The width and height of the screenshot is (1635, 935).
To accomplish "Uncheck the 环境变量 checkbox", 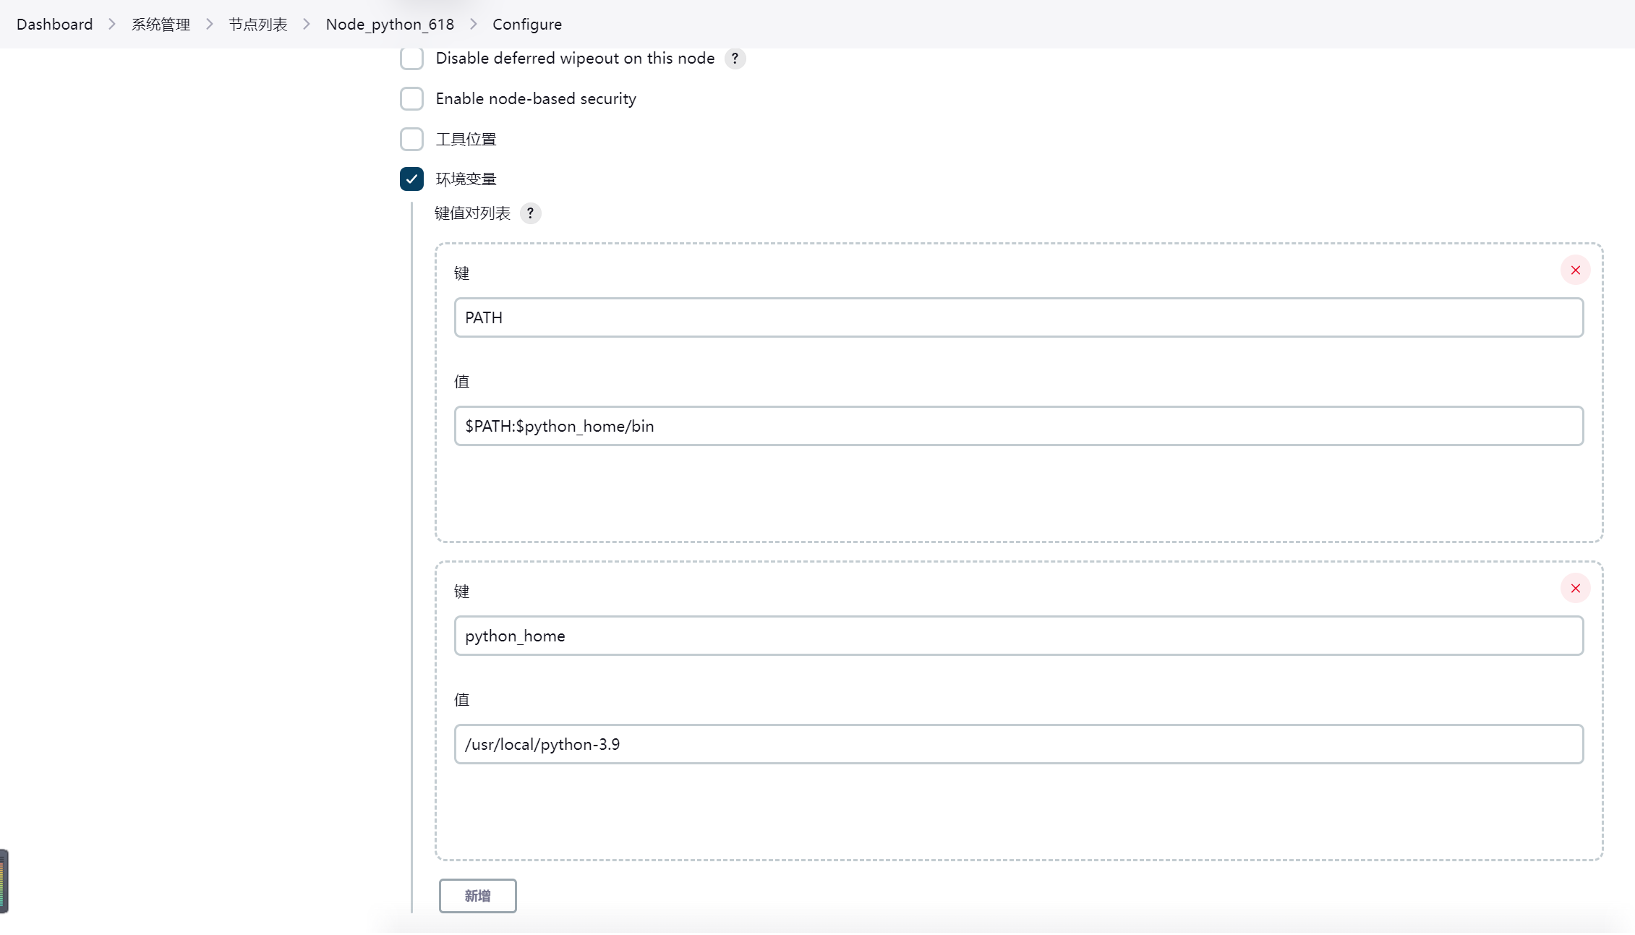I will 411,179.
